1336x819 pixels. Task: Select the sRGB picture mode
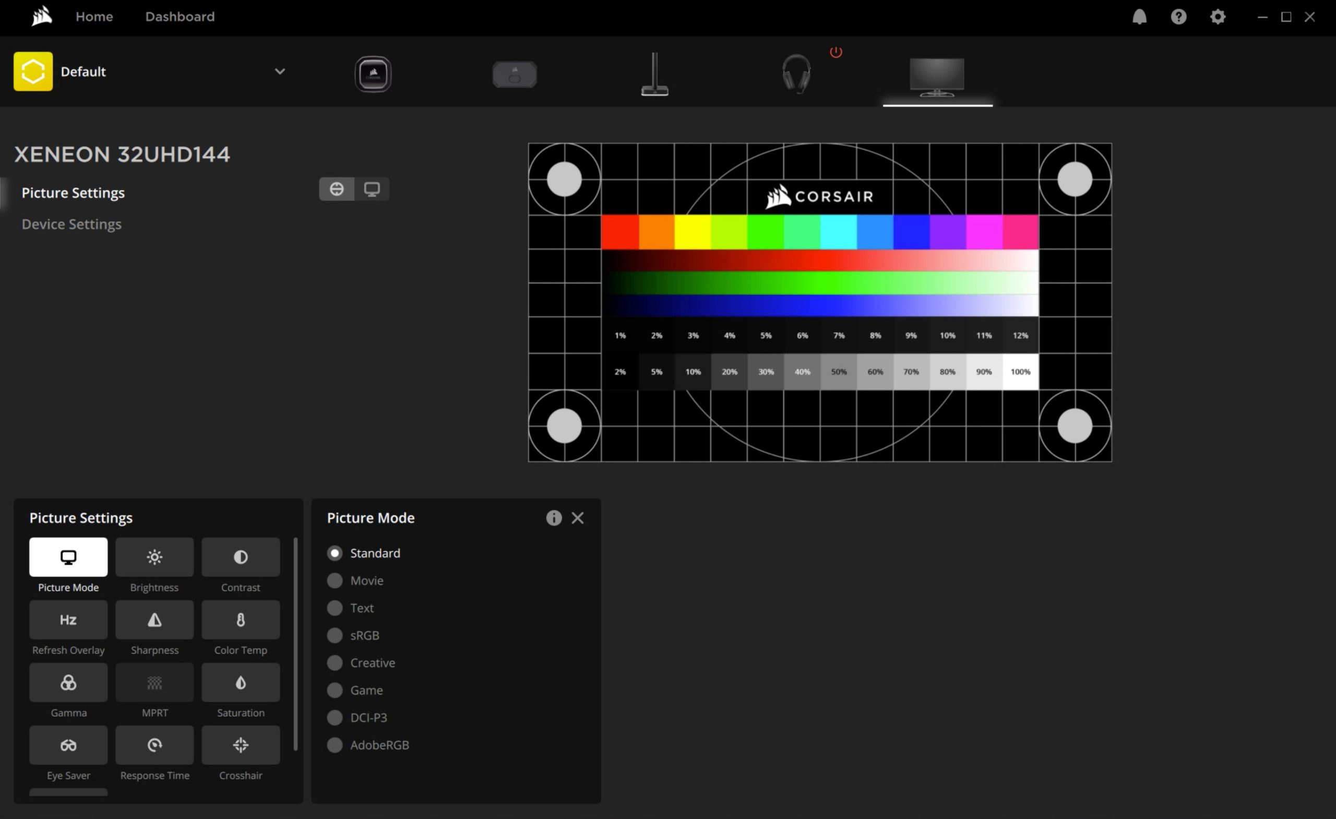(335, 635)
